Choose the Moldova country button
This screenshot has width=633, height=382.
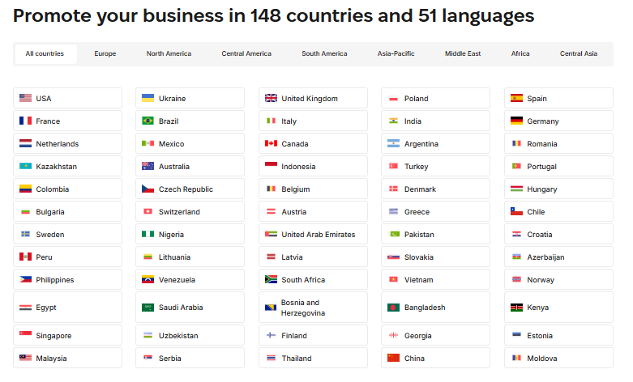(x=558, y=358)
